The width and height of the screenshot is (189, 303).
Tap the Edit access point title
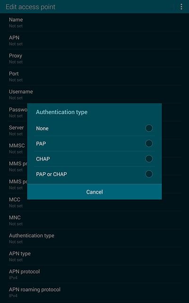pos(30,7)
